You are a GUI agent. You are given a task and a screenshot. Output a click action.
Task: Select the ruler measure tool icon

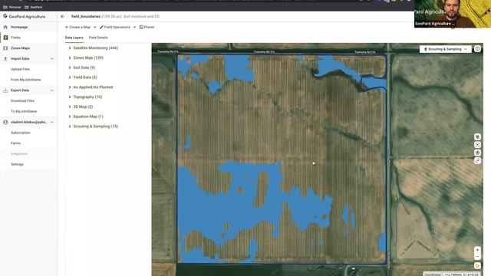tap(477, 160)
